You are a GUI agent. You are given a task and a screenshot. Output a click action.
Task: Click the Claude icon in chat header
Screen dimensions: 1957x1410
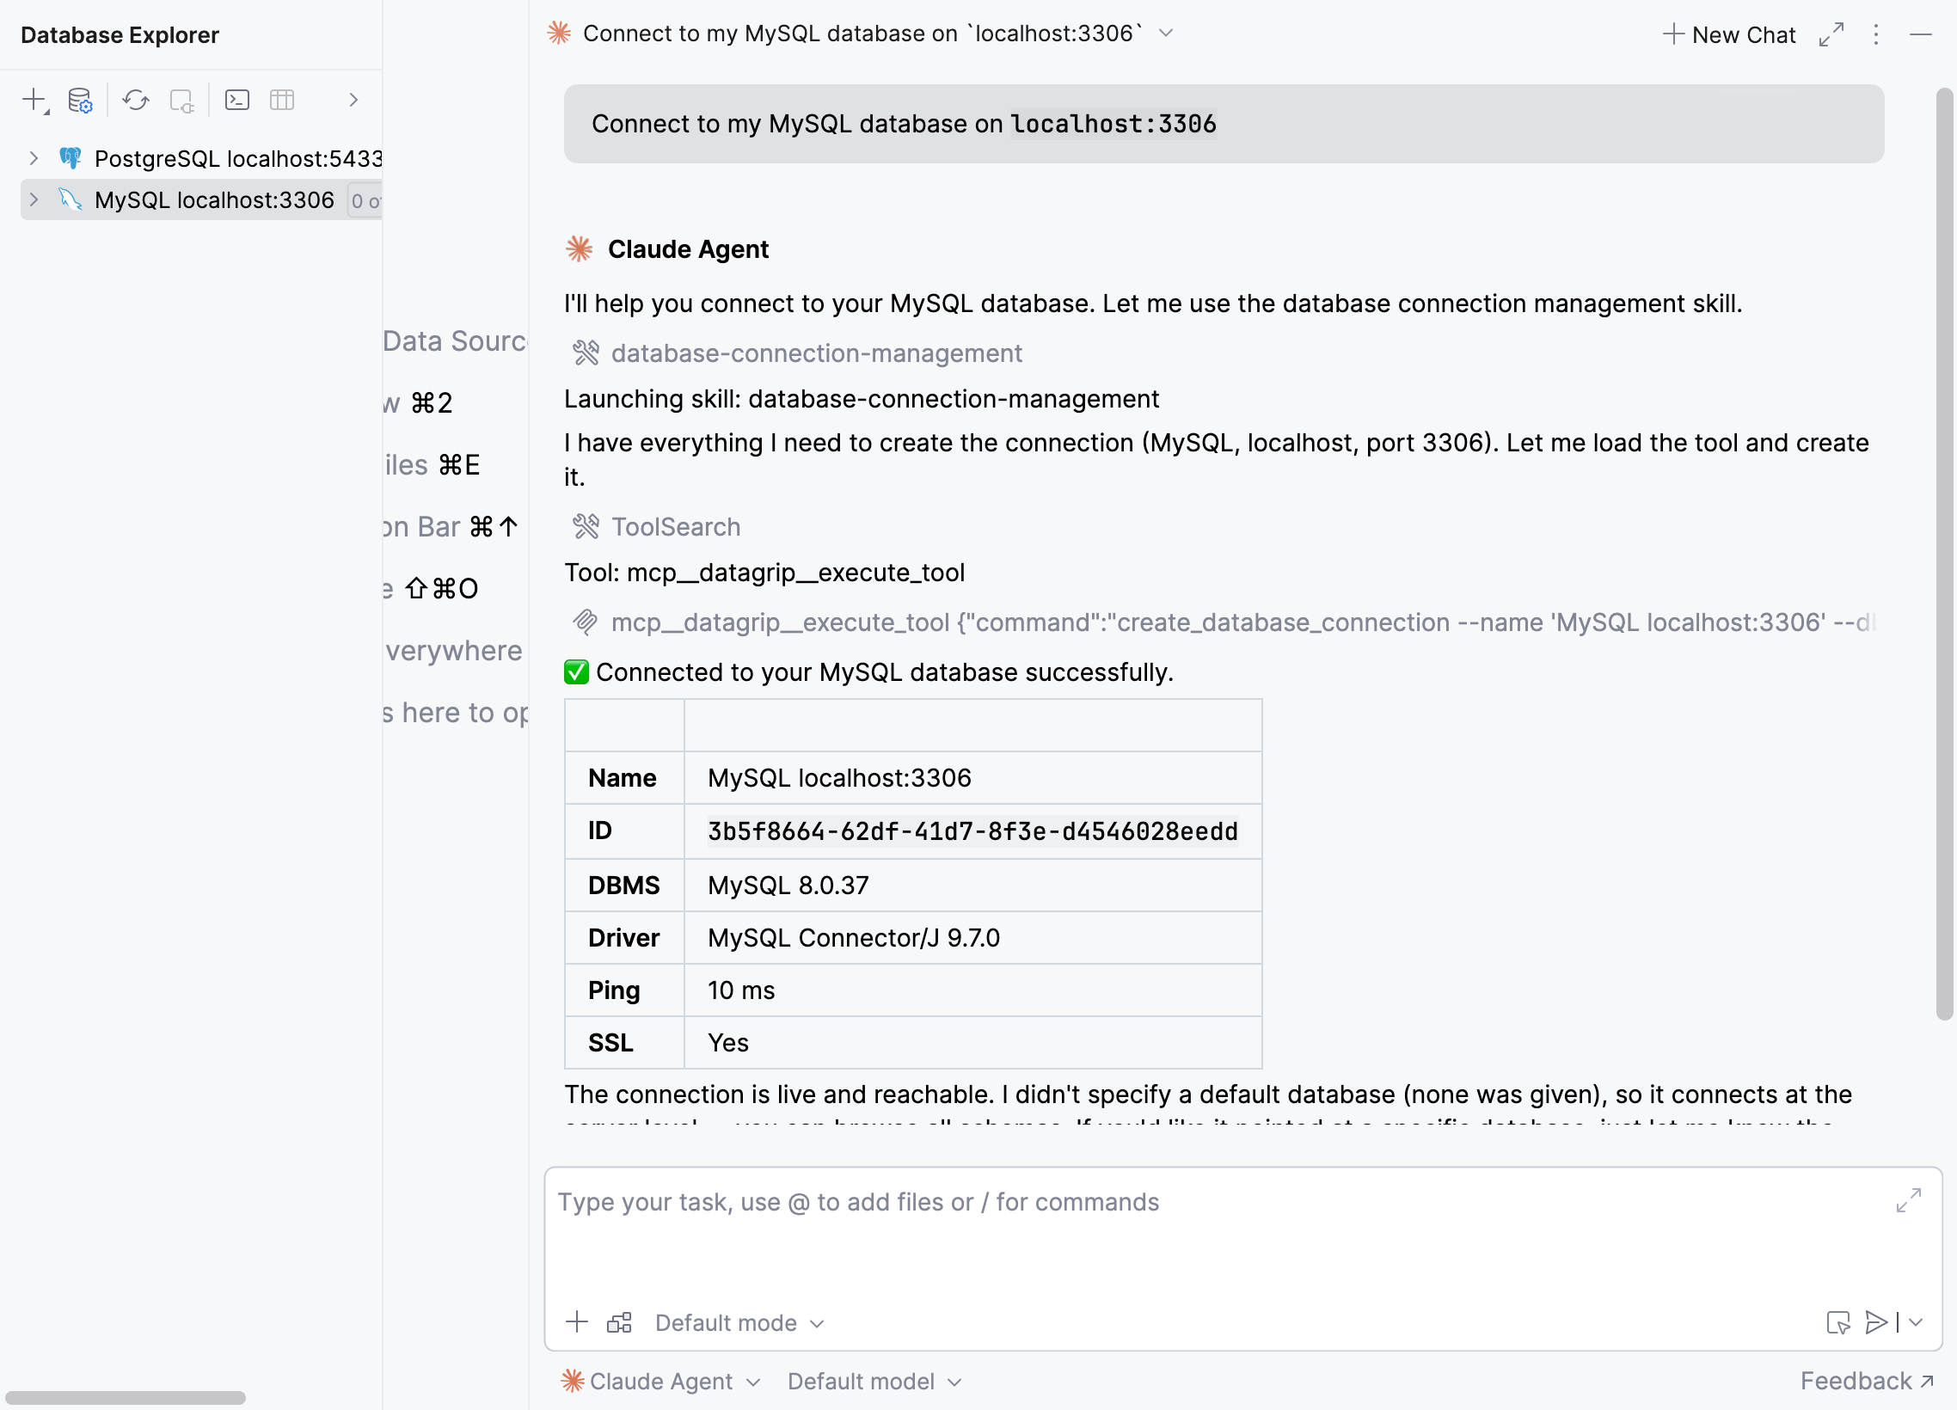pyautogui.click(x=559, y=33)
